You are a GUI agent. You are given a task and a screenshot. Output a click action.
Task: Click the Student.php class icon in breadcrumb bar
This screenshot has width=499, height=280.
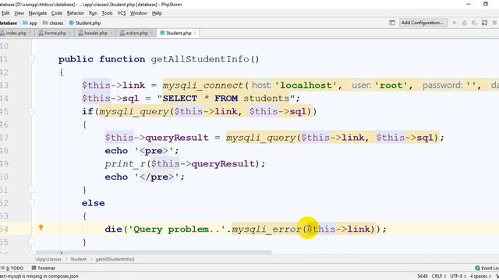[71, 23]
